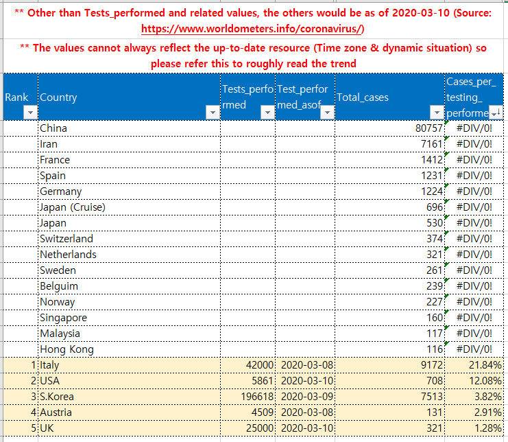Select the Malaysia country cell

coord(130,334)
